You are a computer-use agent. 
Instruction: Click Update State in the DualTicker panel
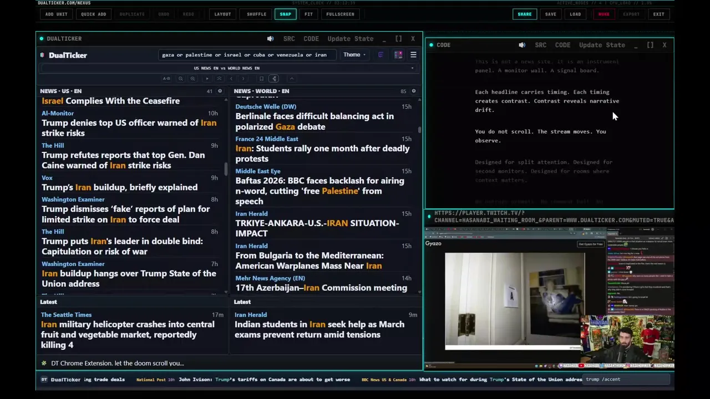coord(351,39)
